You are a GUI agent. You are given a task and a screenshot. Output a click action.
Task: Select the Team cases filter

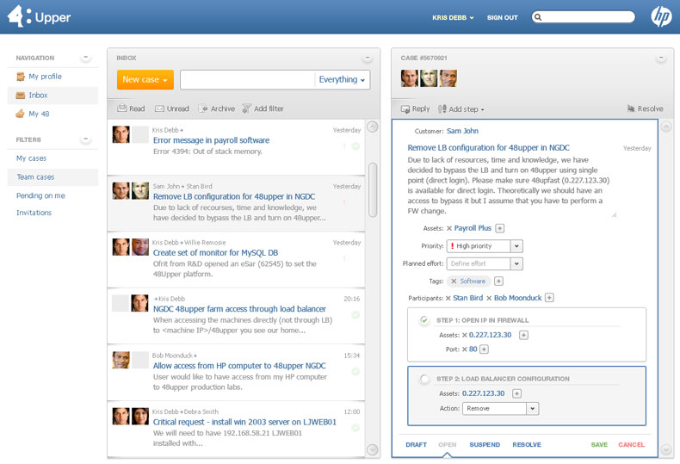[35, 177]
